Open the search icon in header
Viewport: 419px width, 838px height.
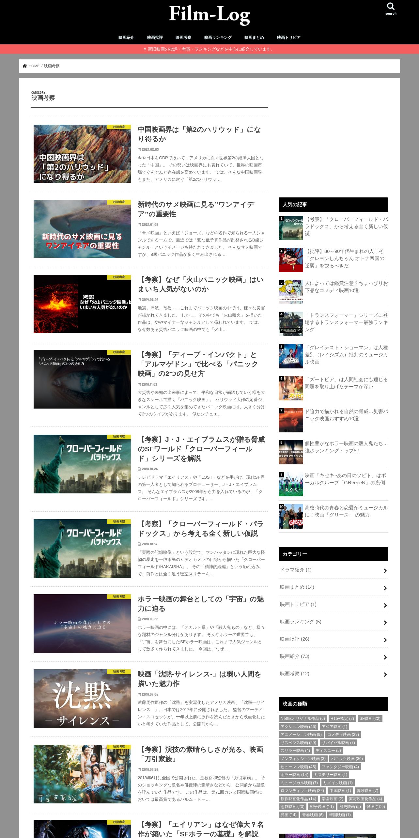(x=391, y=9)
